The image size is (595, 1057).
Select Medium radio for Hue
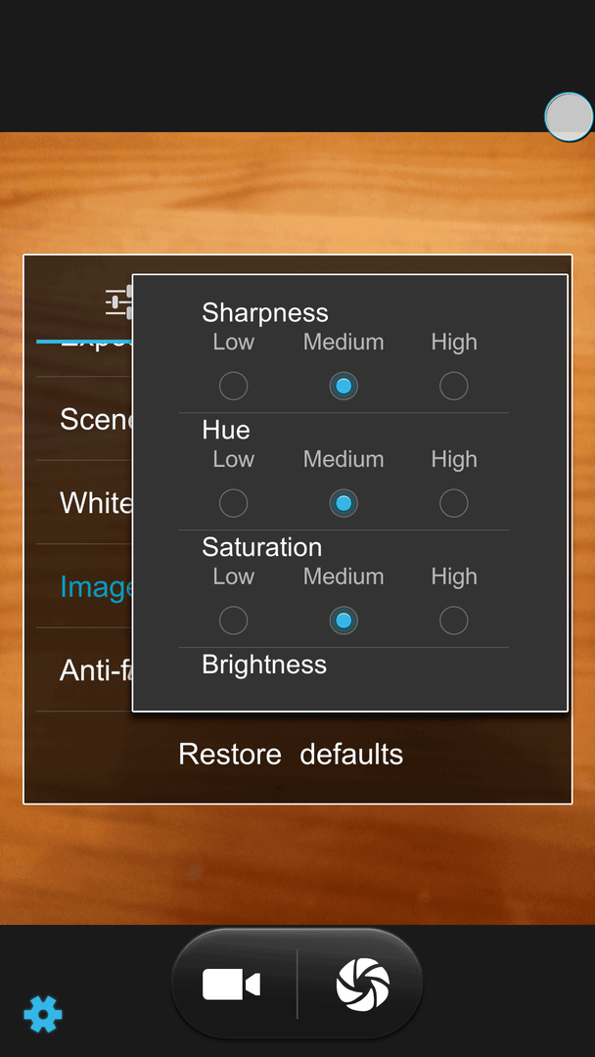click(x=343, y=503)
